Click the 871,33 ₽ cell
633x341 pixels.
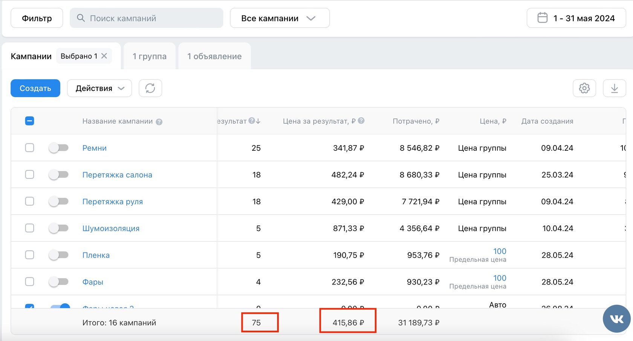(x=349, y=228)
